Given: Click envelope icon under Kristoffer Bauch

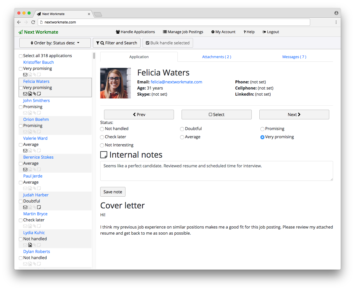Looking at the screenshot, I should coord(25,75).
